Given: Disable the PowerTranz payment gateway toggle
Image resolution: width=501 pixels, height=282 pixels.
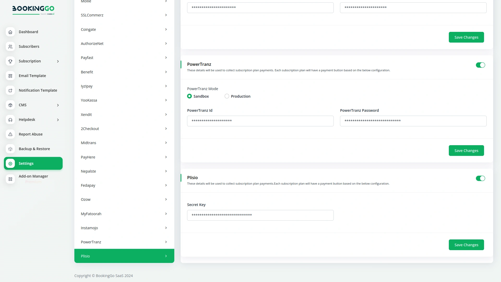Looking at the screenshot, I should (x=480, y=65).
